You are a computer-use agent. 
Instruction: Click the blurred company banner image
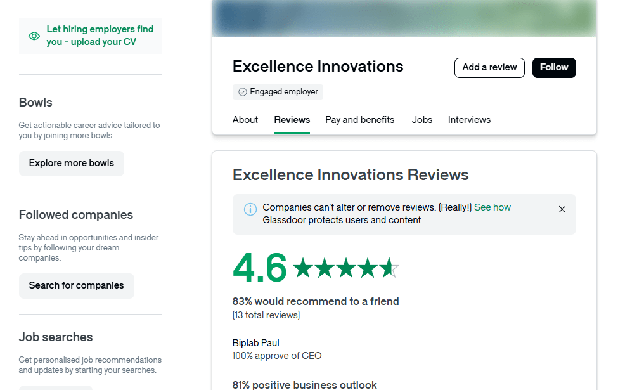tap(404, 18)
